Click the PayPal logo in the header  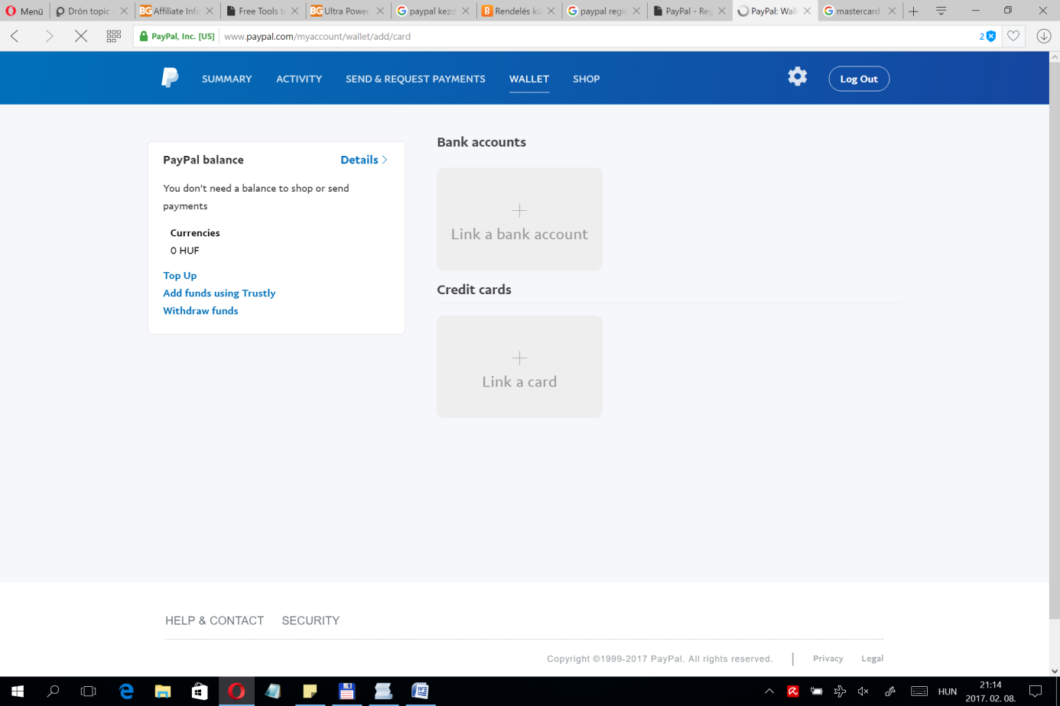click(x=170, y=77)
